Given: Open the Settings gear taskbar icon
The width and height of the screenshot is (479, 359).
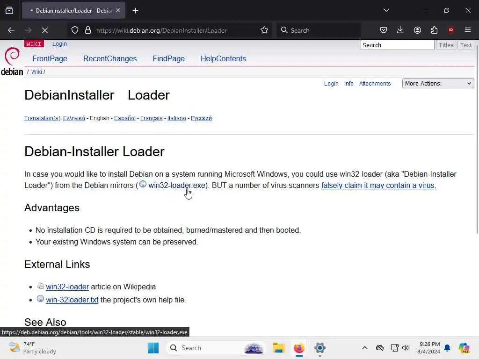Looking at the screenshot, I should [x=319, y=348].
